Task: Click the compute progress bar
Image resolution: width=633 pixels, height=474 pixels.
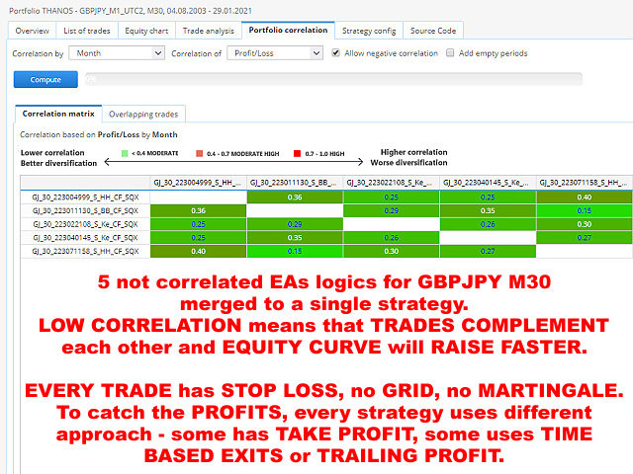Action: point(331,79)
